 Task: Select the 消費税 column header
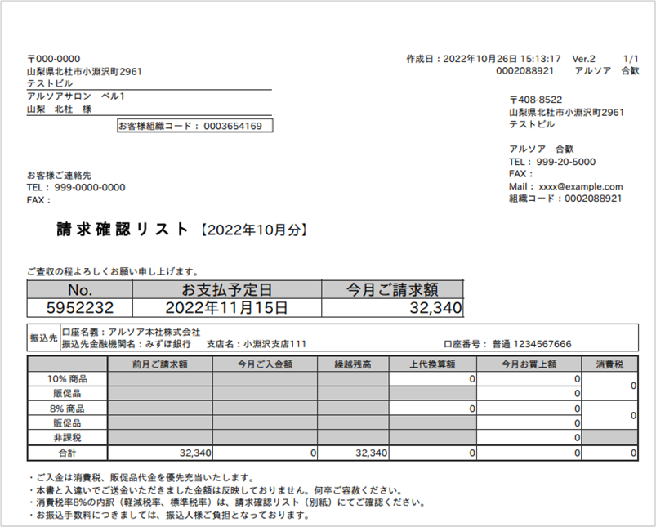point(610,364)
